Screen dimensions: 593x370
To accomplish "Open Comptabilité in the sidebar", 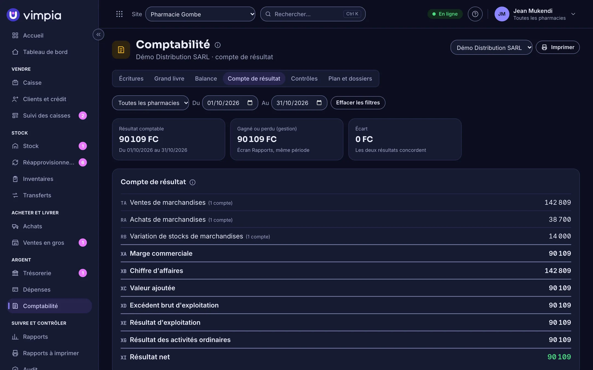I will point(49,306).
